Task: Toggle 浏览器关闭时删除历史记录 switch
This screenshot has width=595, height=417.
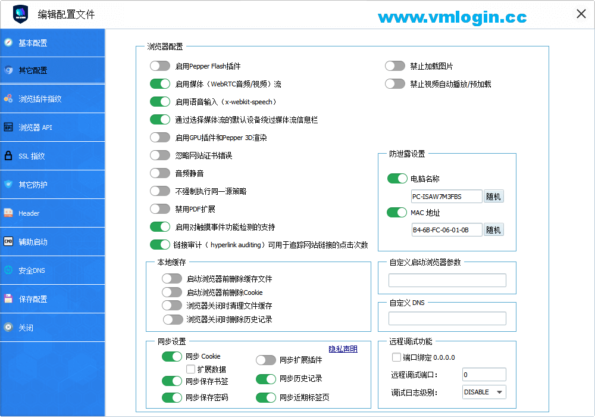Action: [x=173, y=319]
